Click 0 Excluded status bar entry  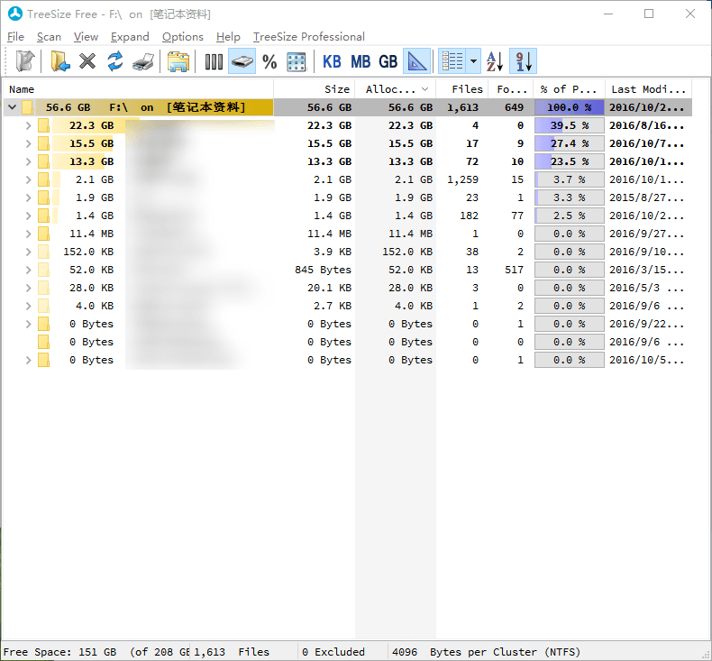pos(333,652)
